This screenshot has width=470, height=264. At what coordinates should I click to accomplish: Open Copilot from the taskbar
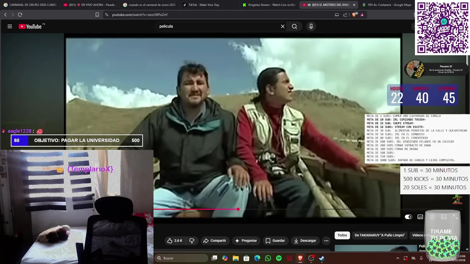tap(225, 258)
